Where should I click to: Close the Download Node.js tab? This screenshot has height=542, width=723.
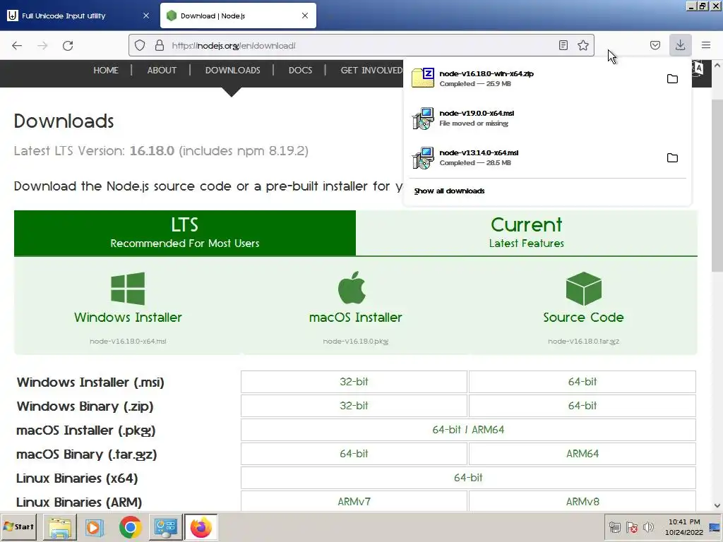coord(305,16)
